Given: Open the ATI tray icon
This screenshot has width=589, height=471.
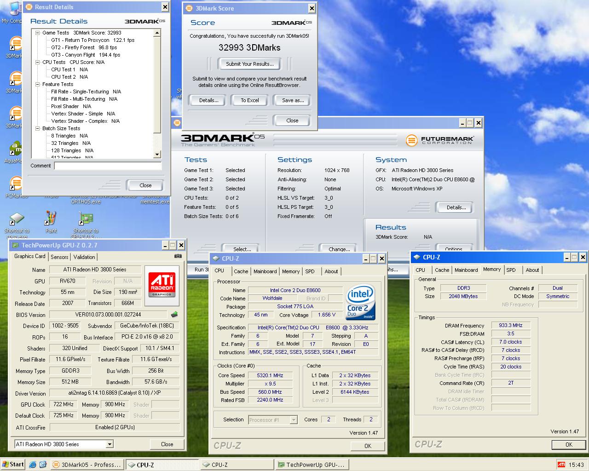Looking at the screenshot, I should [x=561, y=465].
